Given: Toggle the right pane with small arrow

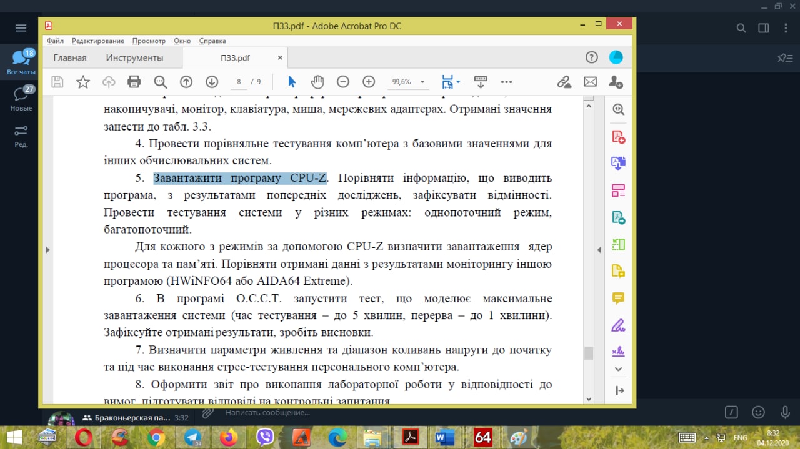Looking at the screenshot, I should tap(599, 250).
